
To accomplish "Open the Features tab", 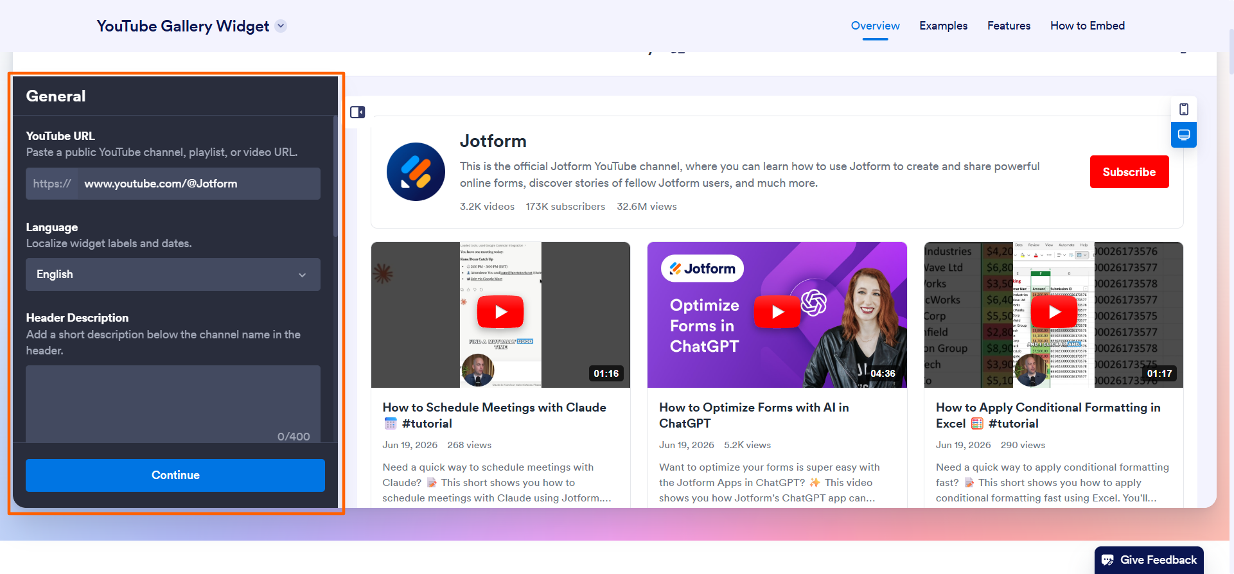I will point(1009,26).
